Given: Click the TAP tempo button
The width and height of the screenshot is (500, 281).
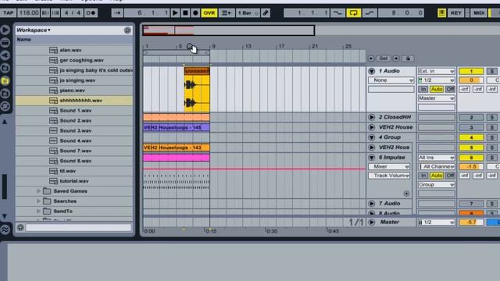Looking at the screenshot, I should pyautogui.click(x=9, y=13).
